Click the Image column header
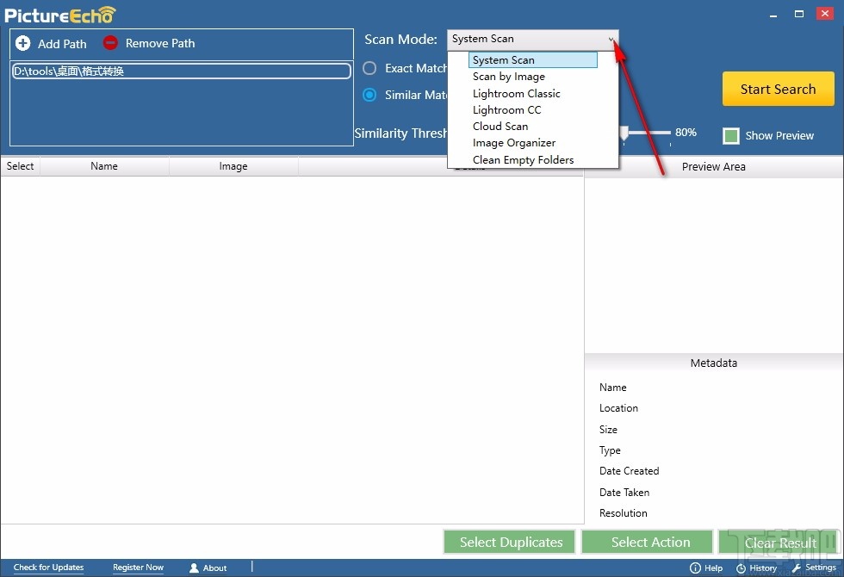Image resolution: width=844 pixels, height=577 pixels. click(x=233, y=165)
